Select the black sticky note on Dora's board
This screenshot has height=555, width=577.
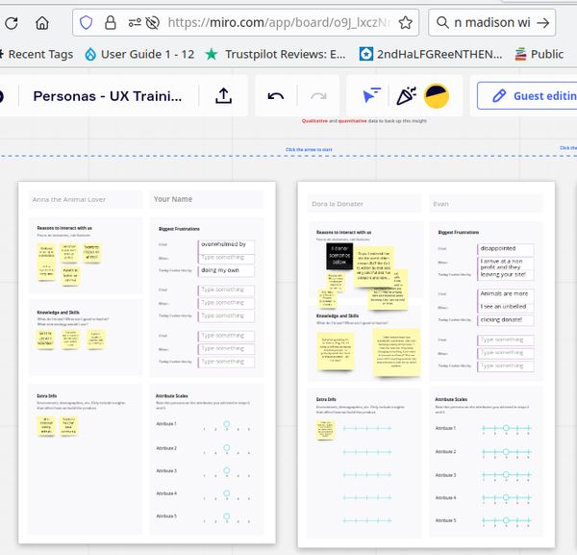pos(339,256)
